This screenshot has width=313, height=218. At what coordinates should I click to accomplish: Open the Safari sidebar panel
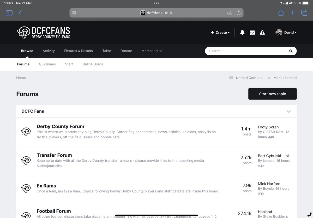point(9,13)
